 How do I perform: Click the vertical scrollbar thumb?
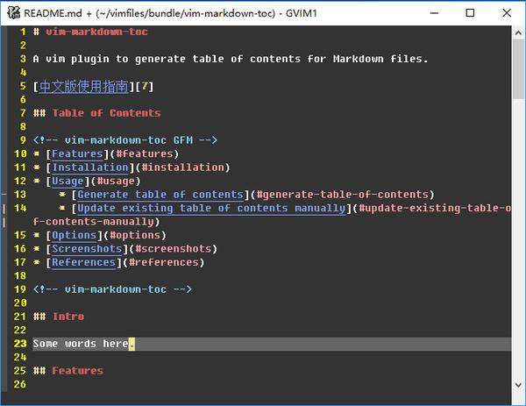(x=518, y=68)
